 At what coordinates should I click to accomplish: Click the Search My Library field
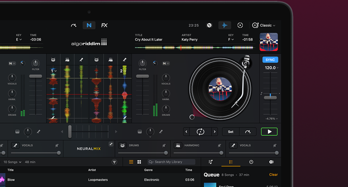[x=172, y=162]
